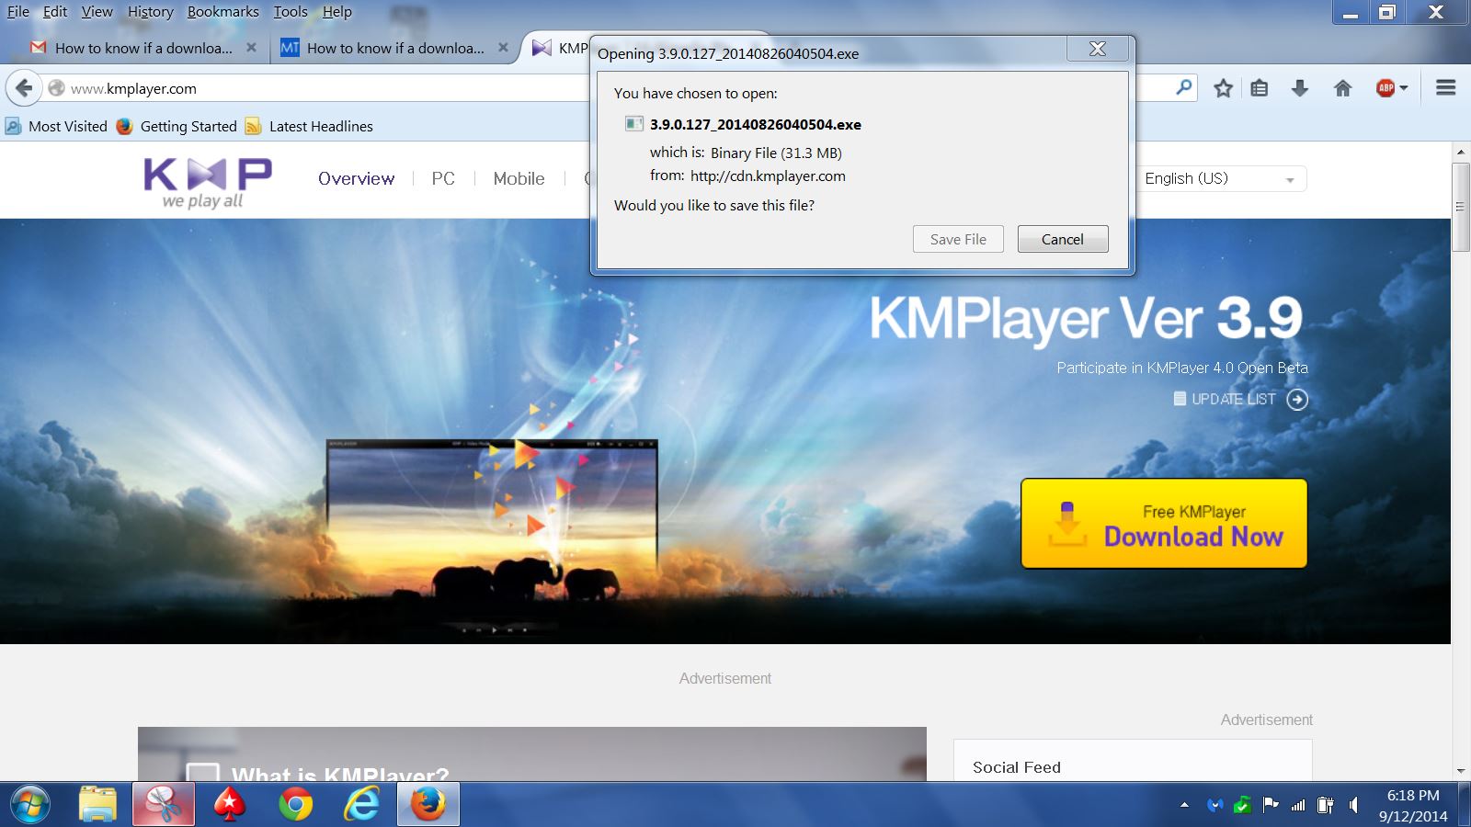
Task: Click 'Participate in KMPlayer 4.0 Open Beta'
Action: pyautogui.click(x=1182, y=368)
